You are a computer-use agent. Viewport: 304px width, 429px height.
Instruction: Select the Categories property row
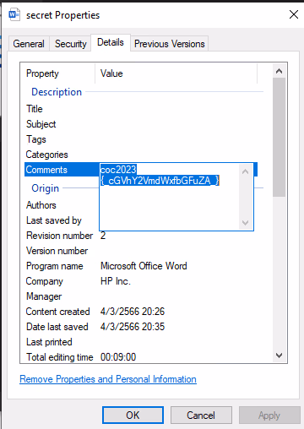tap(141, 155)
